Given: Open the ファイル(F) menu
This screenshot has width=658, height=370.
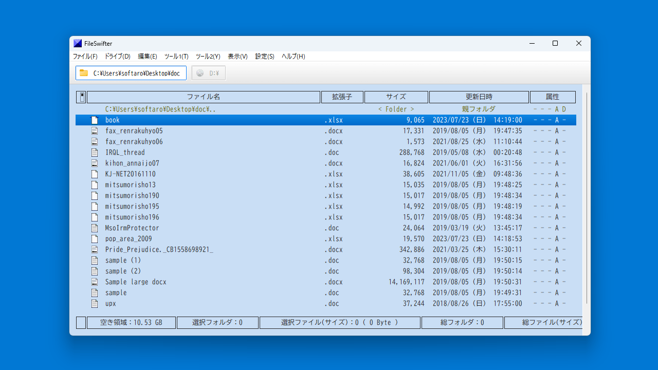Looking at the screenshot, I should point(85,57).
